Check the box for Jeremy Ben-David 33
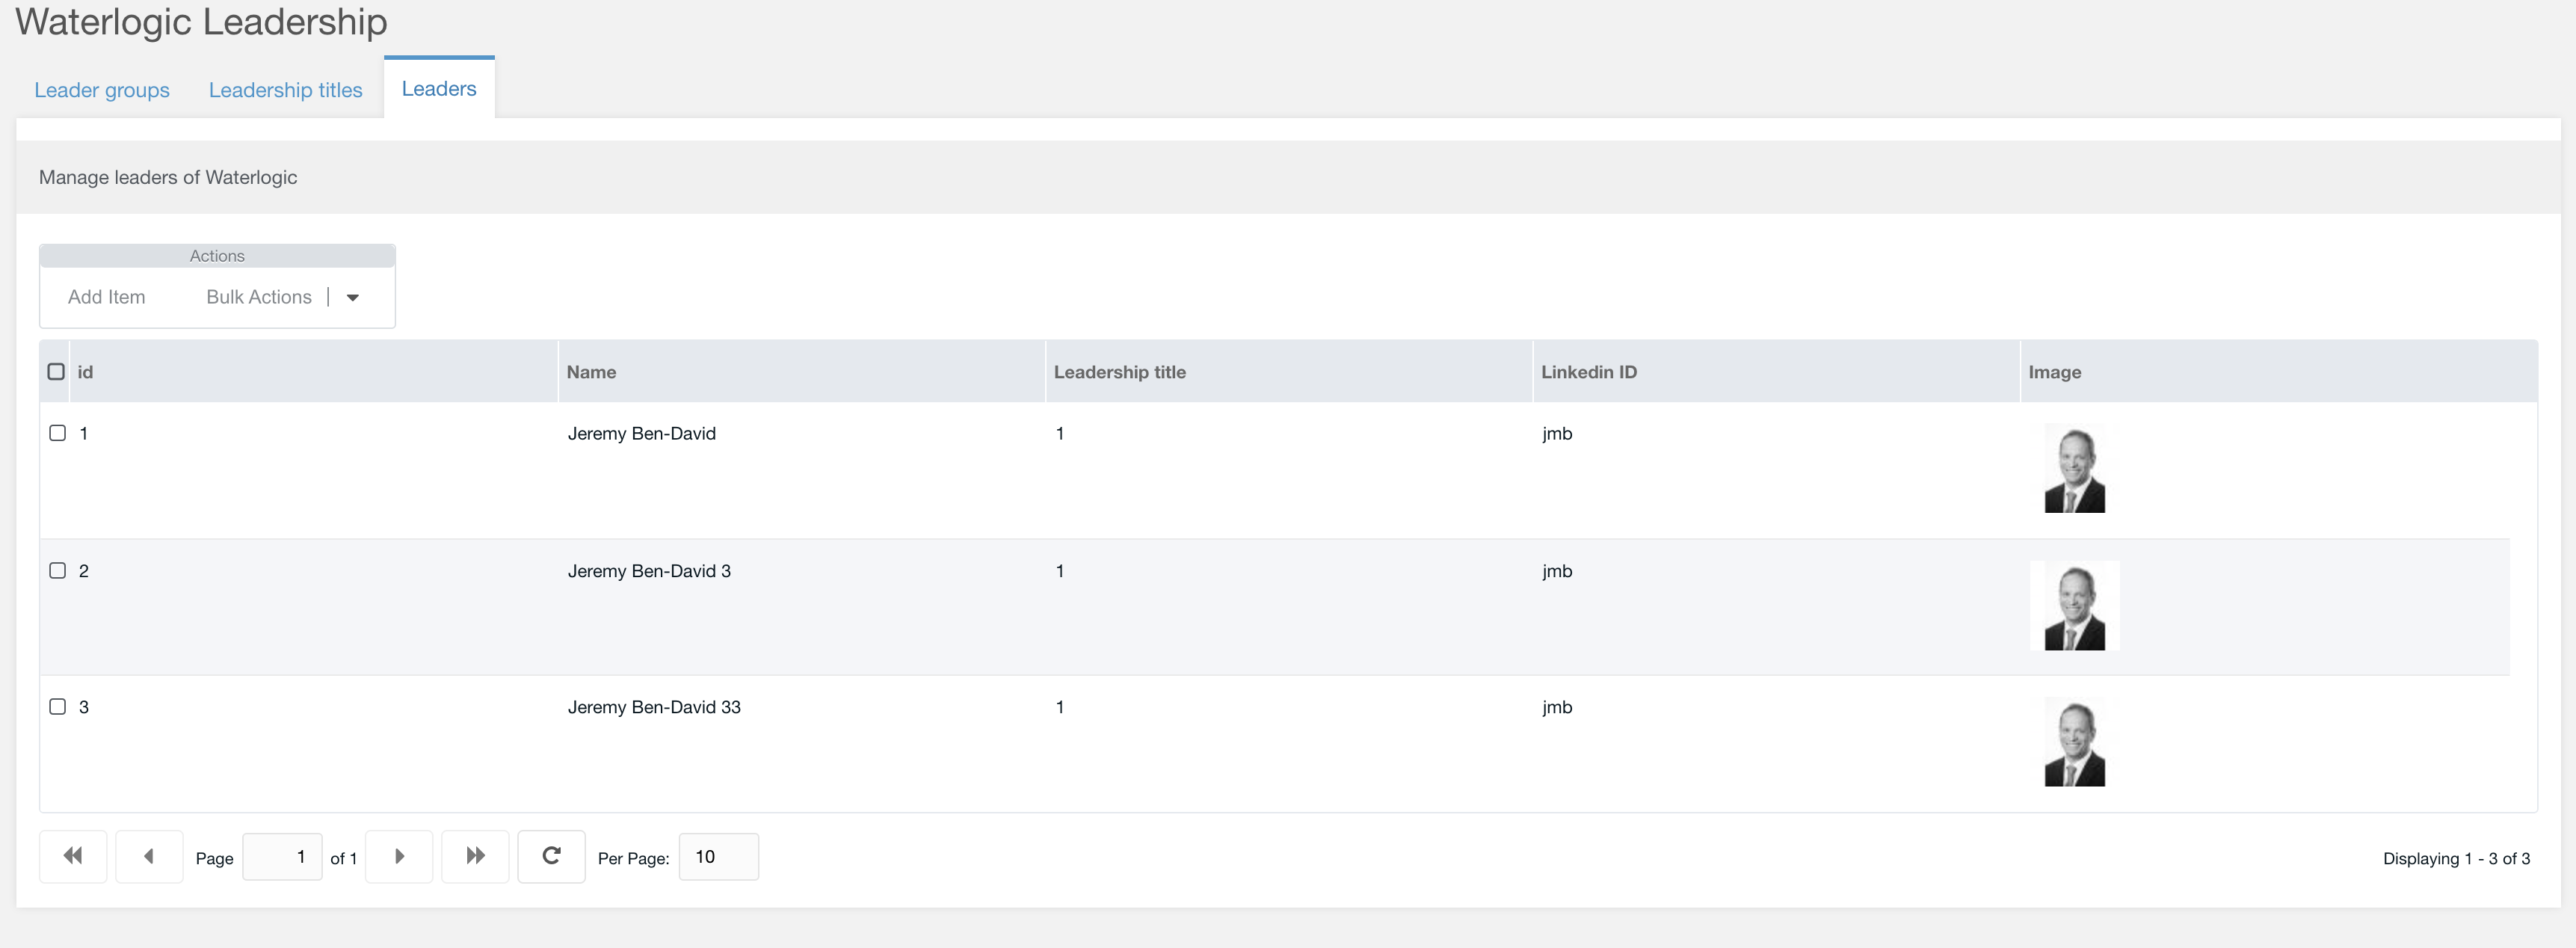This screenshot has width=2576, height=948. pyautogui.click(x=58, y=706)
